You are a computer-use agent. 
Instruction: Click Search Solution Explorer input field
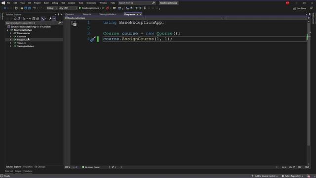pos(32,23)
